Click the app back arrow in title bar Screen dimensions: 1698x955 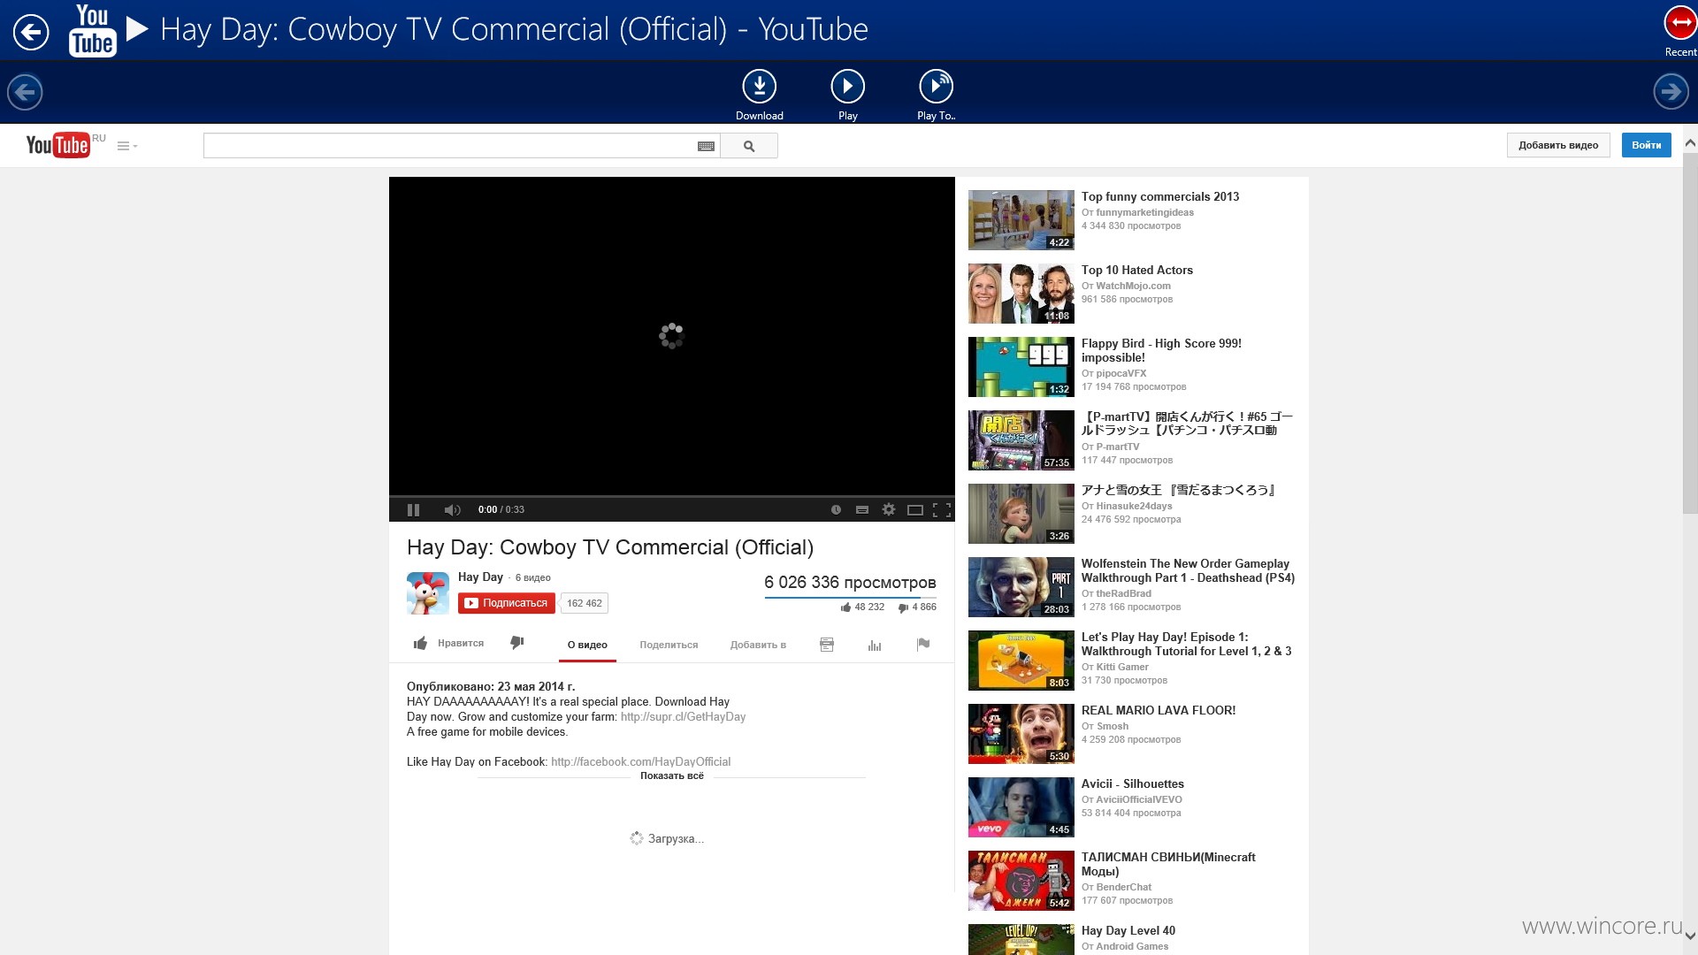click(x=31, y=33)
